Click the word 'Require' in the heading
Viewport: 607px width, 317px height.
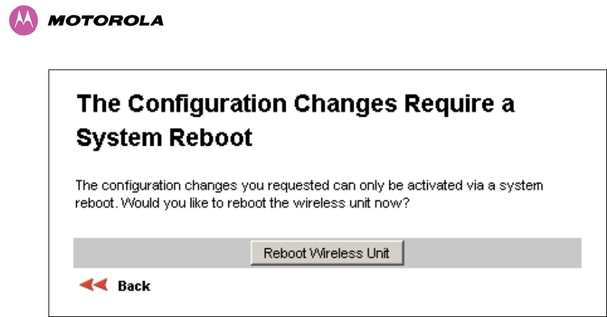(x=449, y=105)
